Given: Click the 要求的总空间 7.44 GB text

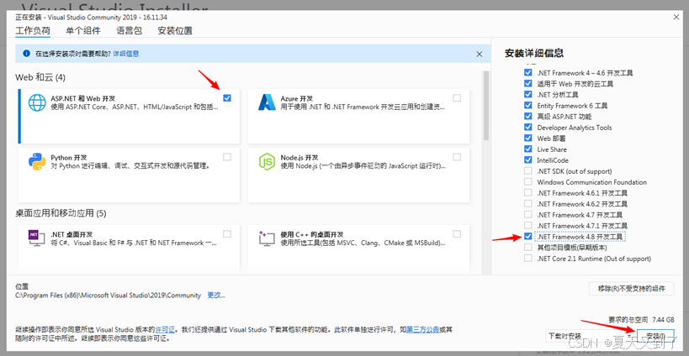Looking at the screenshot, I should point(641,319).
